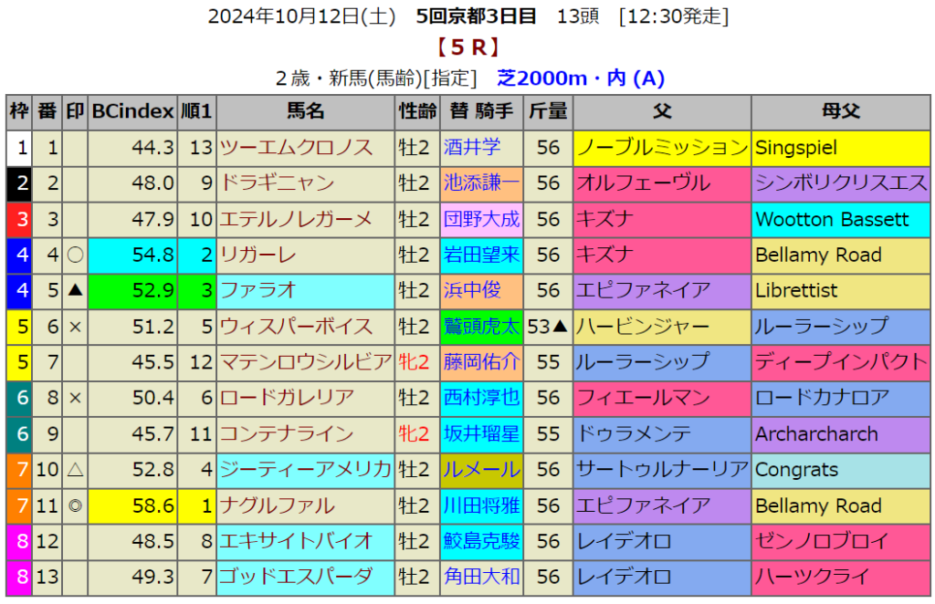Open jockey 川田将雅

pos(481,506)
